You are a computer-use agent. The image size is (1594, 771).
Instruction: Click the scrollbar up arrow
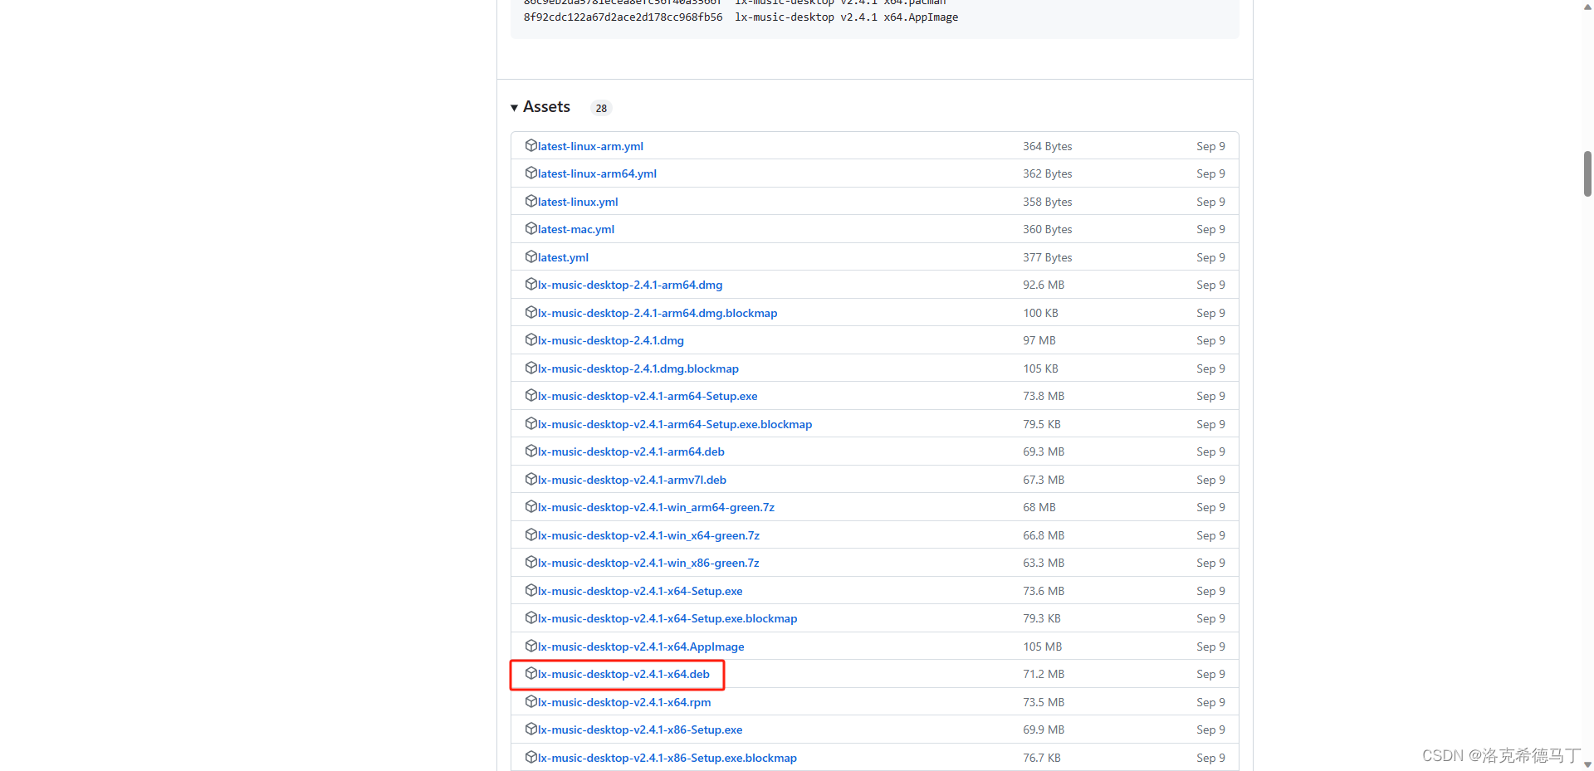tap(1587, 7)
